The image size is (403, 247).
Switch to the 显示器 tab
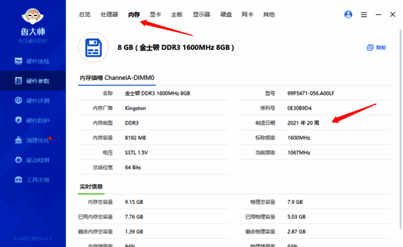click(x=201, y=15)
